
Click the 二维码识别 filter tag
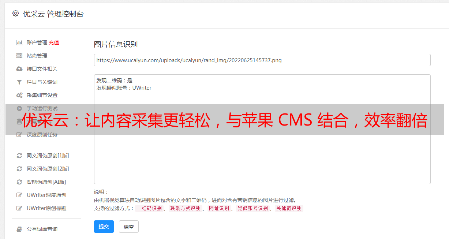pos(149,208)
